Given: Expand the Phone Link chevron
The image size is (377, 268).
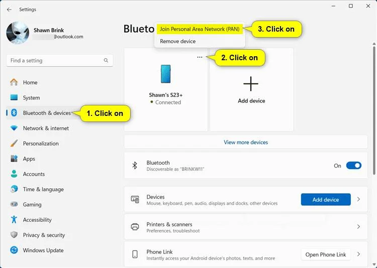Looking at the screenshot, I should (x=358, y=254).
